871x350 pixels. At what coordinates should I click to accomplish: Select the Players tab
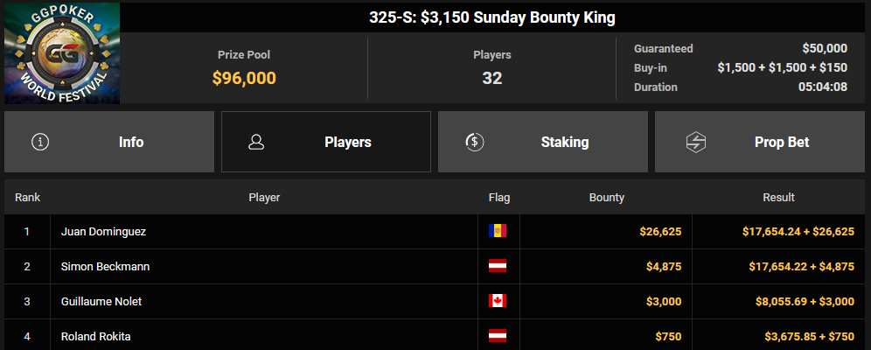[x=326, y=142]
